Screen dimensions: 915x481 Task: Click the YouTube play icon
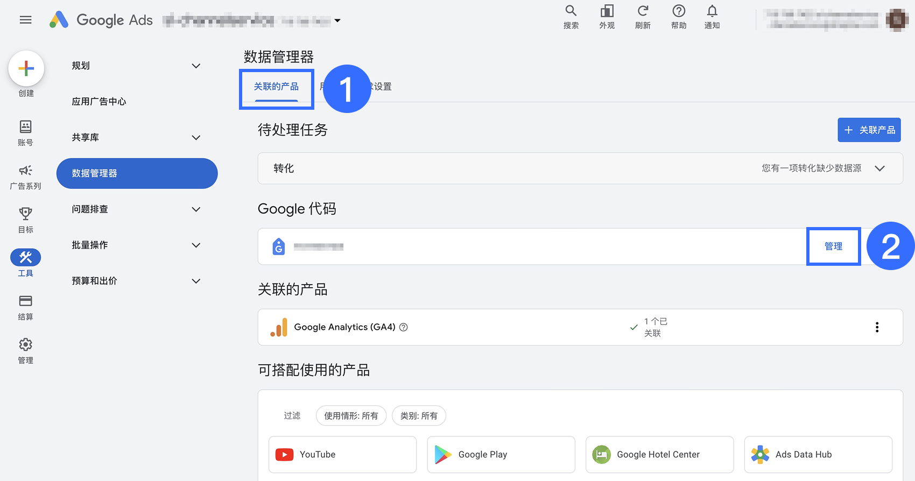point(285,455)
